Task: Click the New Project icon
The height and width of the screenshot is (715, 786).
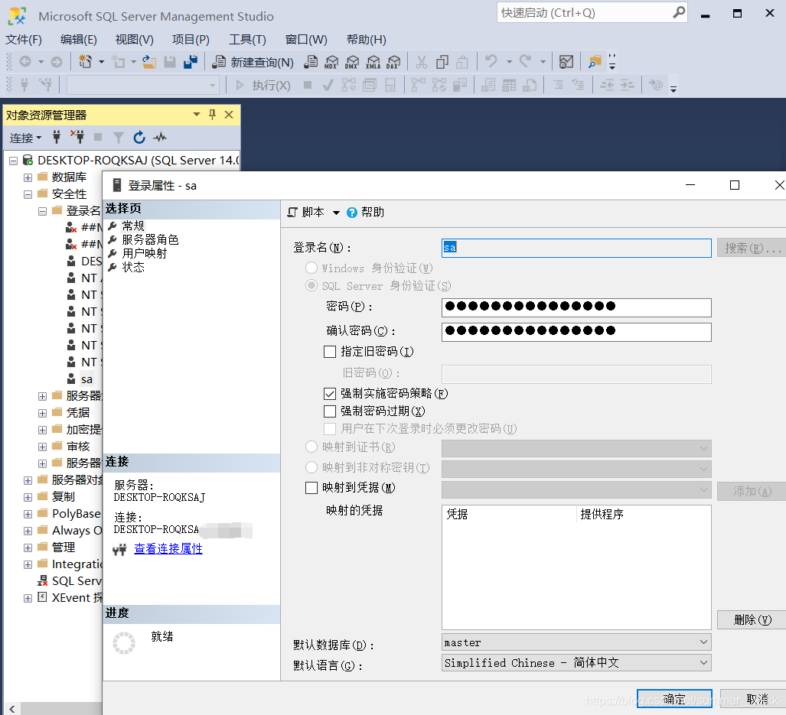Action: click(85, 62)
